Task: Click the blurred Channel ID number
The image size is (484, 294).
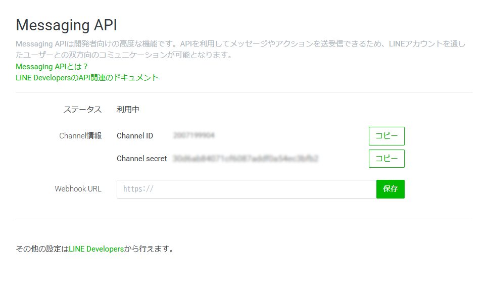Action: (194, 135)
